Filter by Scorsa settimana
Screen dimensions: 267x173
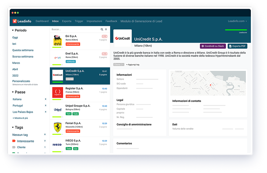tap(23, 57)
